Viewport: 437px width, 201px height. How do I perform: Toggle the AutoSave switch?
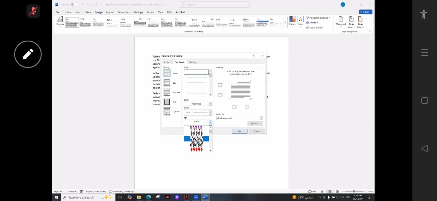coord(75,5)
